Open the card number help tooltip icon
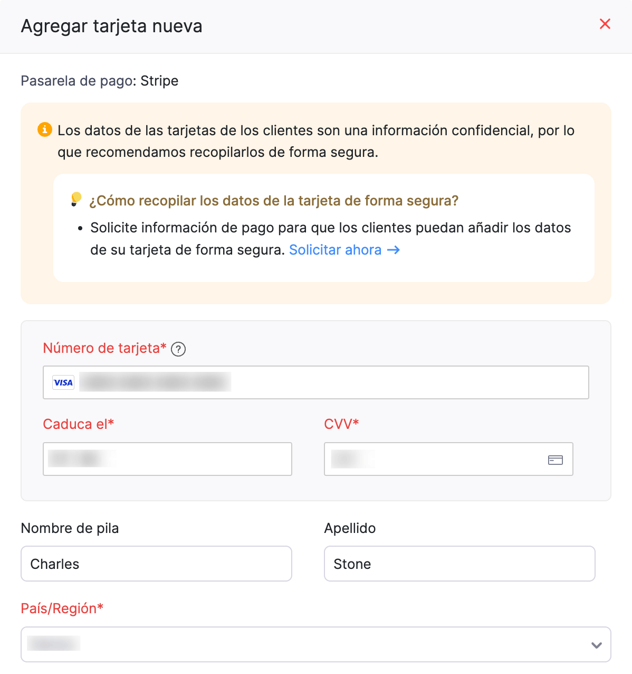This screenshot has width=632, height=674. (178, 349)
